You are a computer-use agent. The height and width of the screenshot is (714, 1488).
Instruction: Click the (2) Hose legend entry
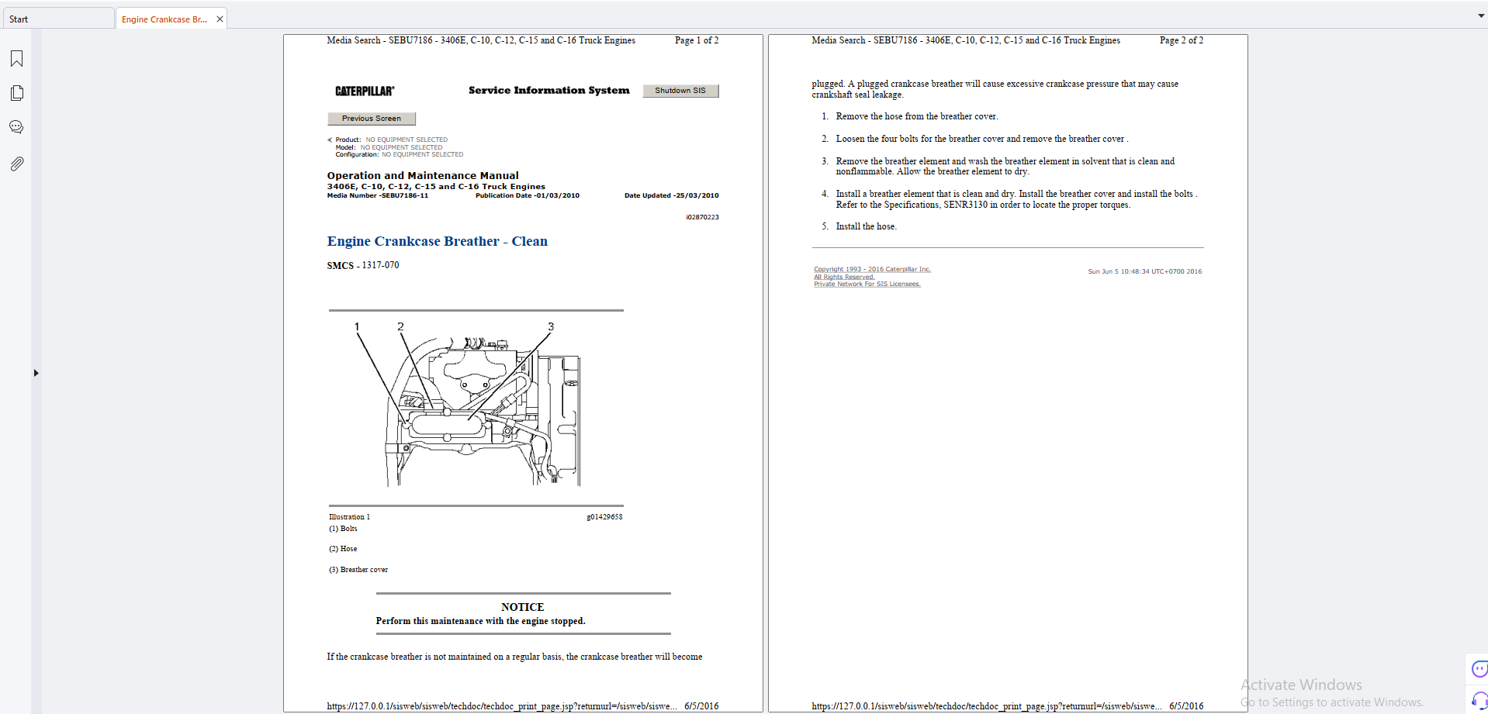(x=343, y=549)
